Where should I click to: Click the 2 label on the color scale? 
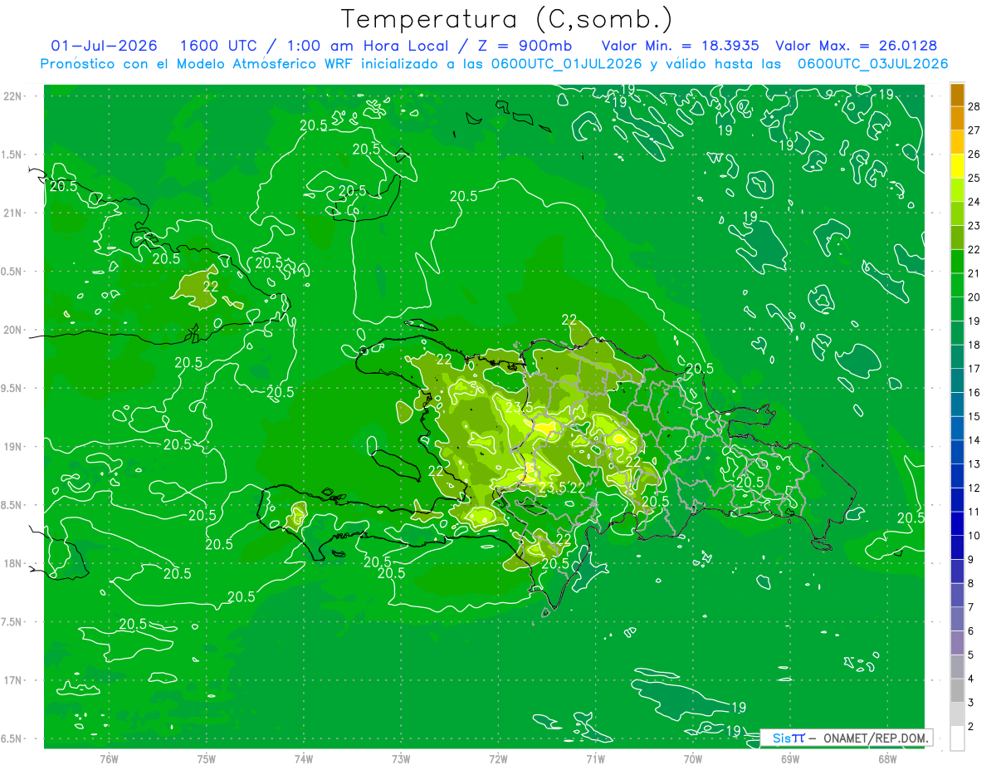(972, 727)
